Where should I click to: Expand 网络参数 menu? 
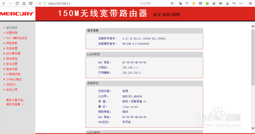[x=12, y=43]
